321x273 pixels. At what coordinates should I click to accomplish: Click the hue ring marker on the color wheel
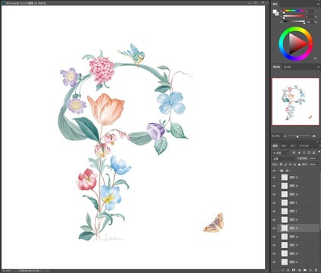(310, 44)
